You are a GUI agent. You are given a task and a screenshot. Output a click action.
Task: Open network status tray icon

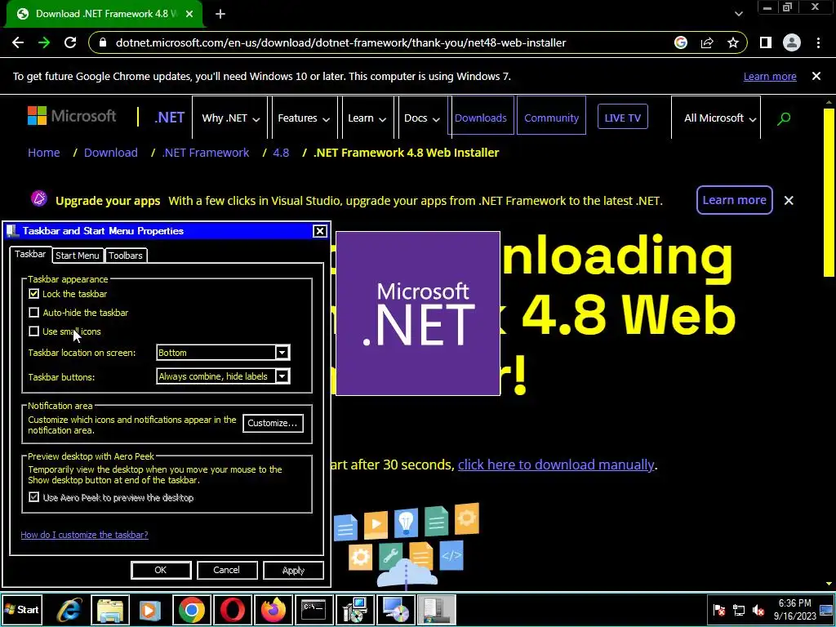click(738, 610)
